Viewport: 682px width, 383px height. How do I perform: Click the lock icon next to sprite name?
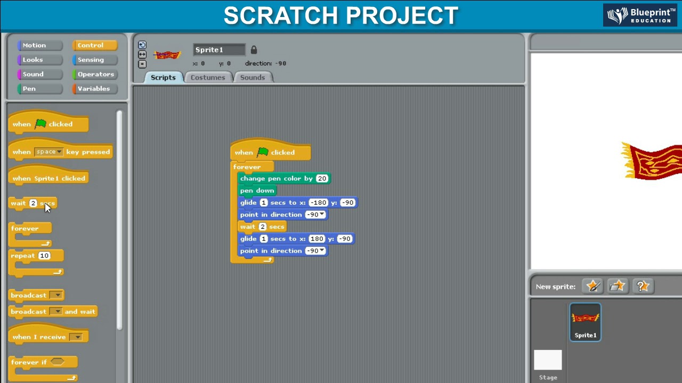click(254, 49)
